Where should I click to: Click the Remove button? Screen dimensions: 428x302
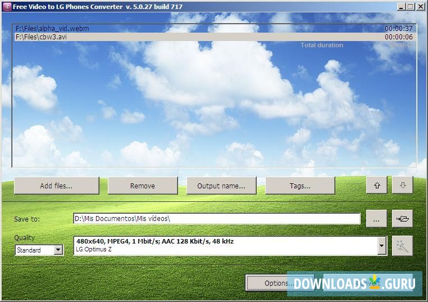[x=143, y=186]
